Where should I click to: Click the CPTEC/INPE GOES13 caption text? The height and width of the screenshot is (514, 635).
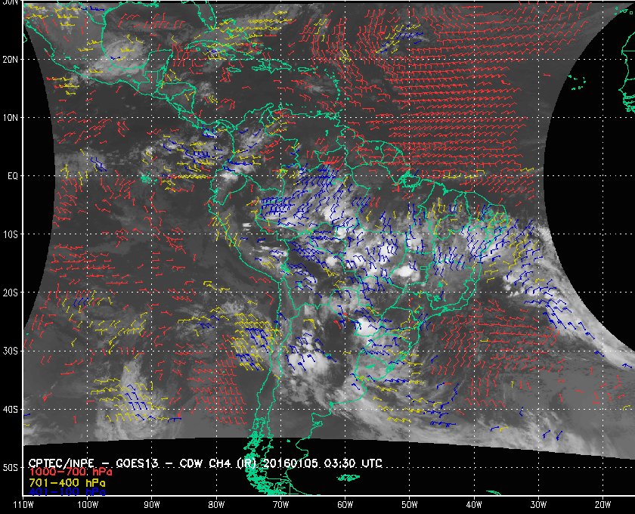[94, 463]
